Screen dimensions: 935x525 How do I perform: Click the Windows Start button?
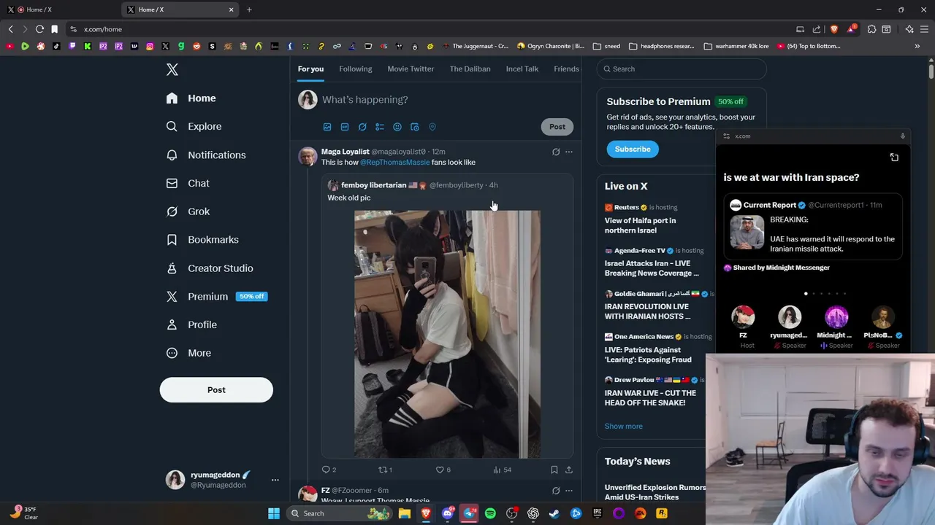[274, 513]
